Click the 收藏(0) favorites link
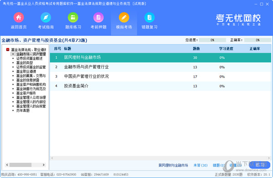Viewport: 273px width, 178px height. tap(235, 165)
